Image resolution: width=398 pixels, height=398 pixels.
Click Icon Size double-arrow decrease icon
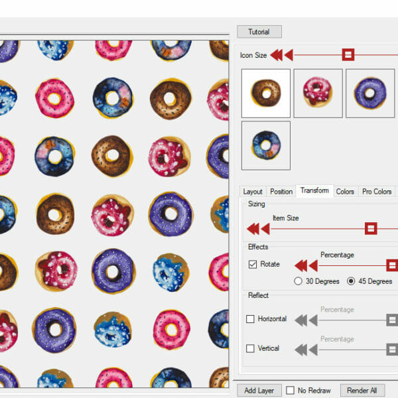tap(277, 55)
